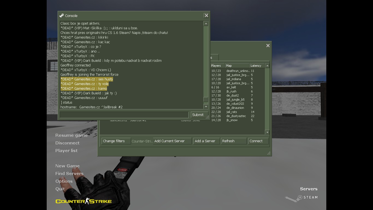Click server list scrollbar up arrow
373x210 pixels.
coord(267,66)
